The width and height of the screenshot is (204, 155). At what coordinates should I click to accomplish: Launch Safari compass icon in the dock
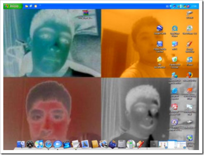(48, 144)
